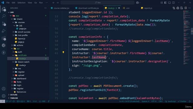Open the Edit menu
Image resolution: width=193 pixels, height=109 pixels.
click(13, 3)
